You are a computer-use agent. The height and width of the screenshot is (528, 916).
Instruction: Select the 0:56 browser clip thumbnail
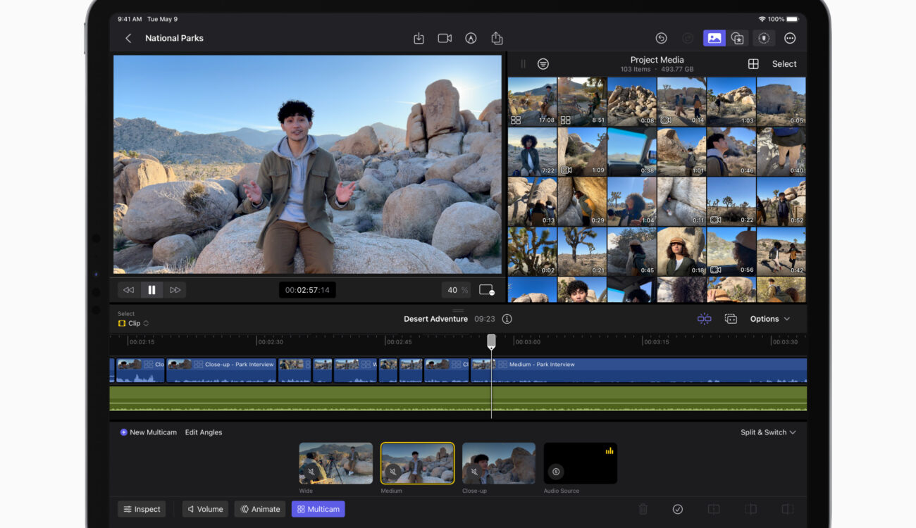point(731,251)
